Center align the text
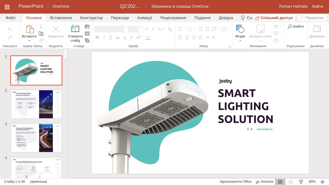This screenshot has width=329, height=185. 187,38
